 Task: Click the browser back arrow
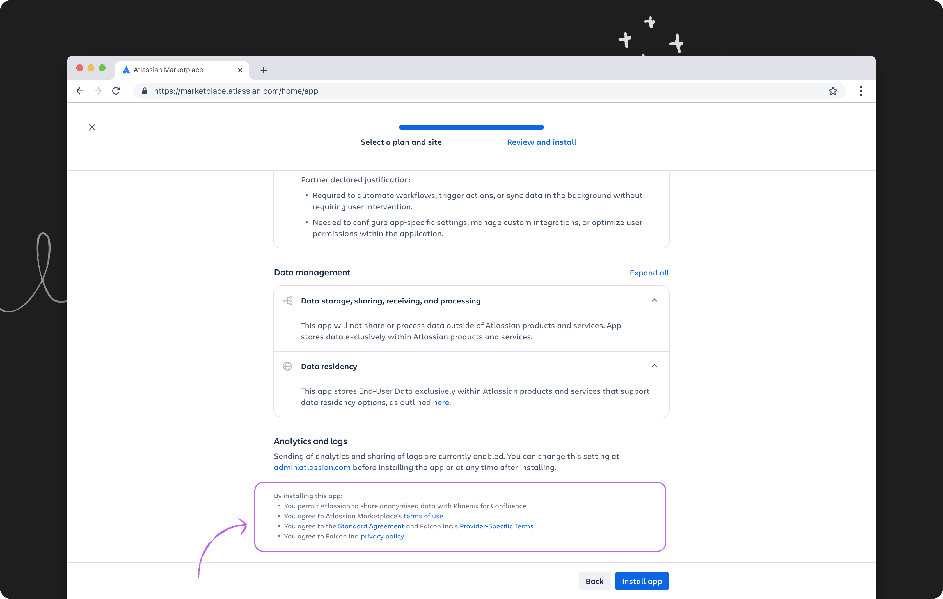[80, 91]
